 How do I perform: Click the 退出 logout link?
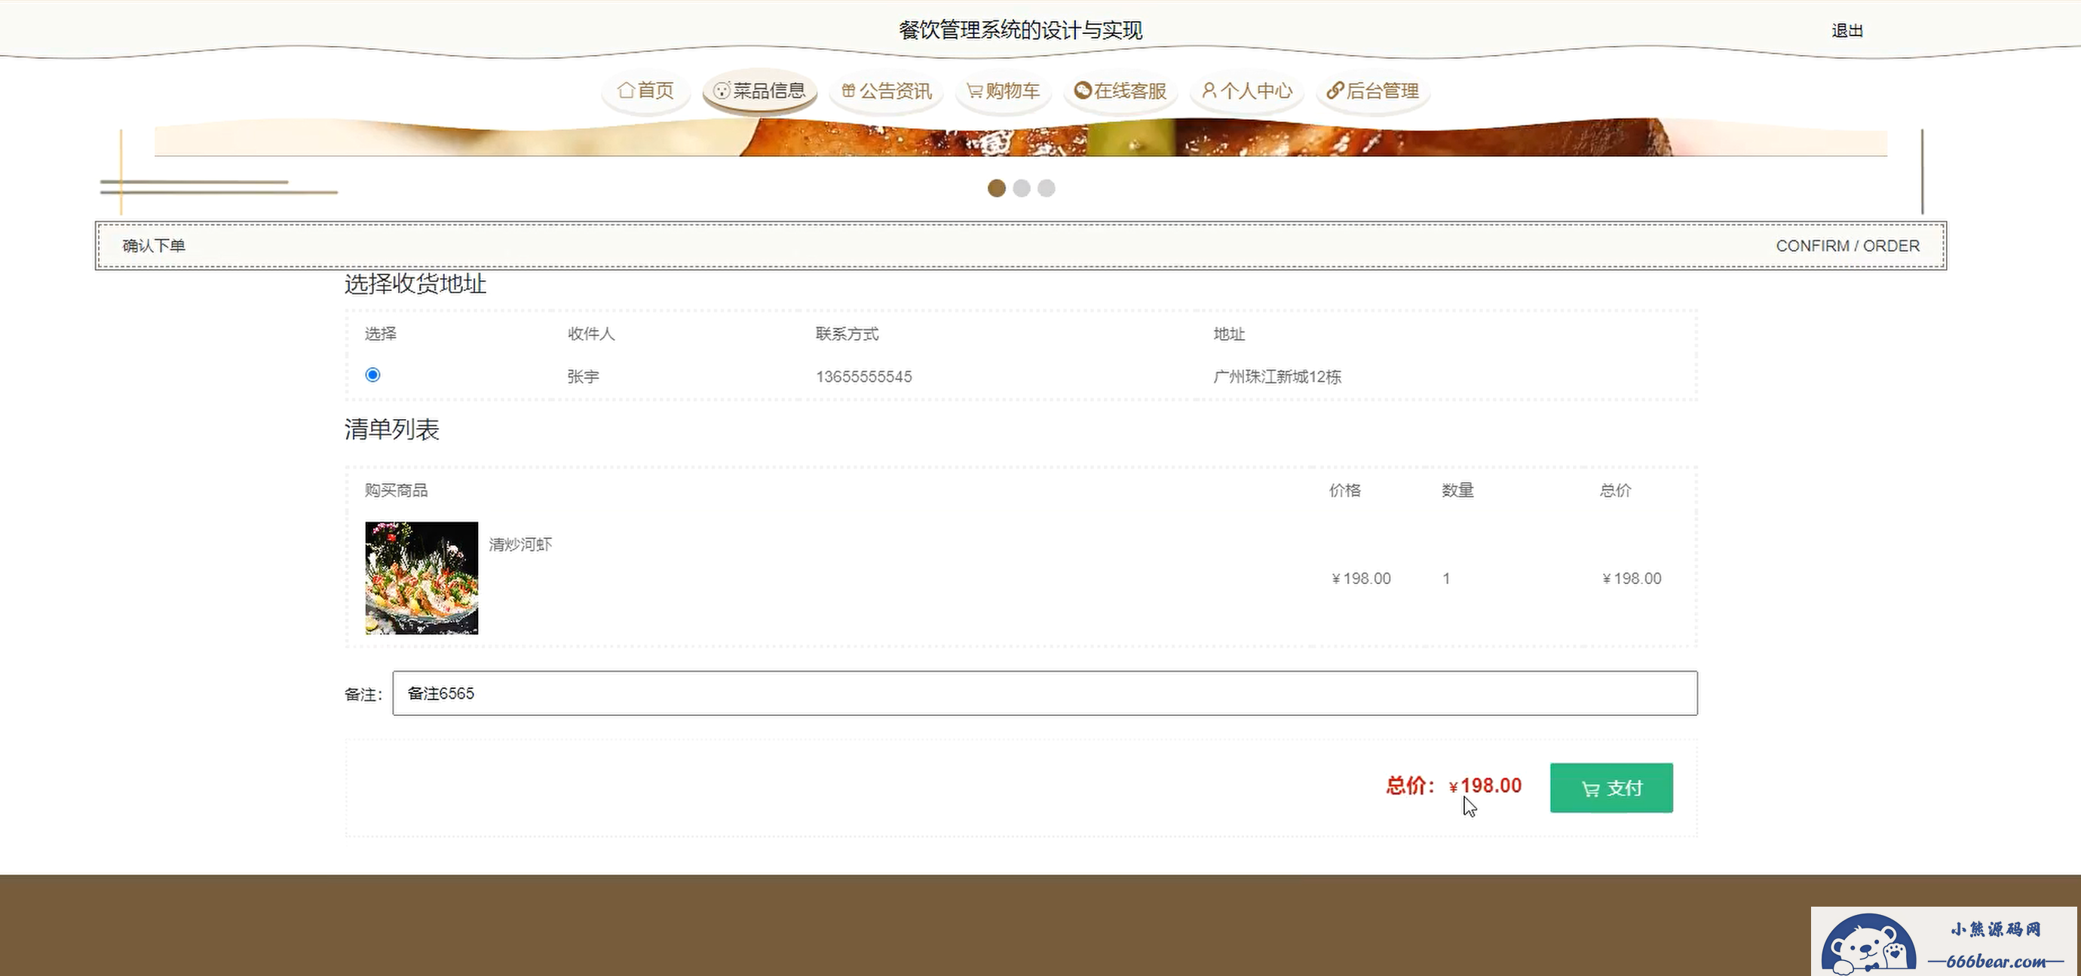(x=1847, y=31)
